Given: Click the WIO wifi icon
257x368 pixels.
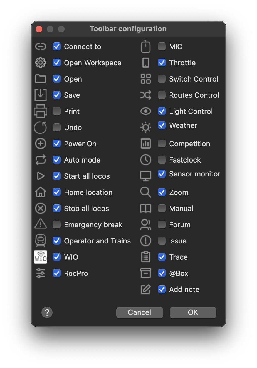Looking at the screenshot, I should [41, 257].
